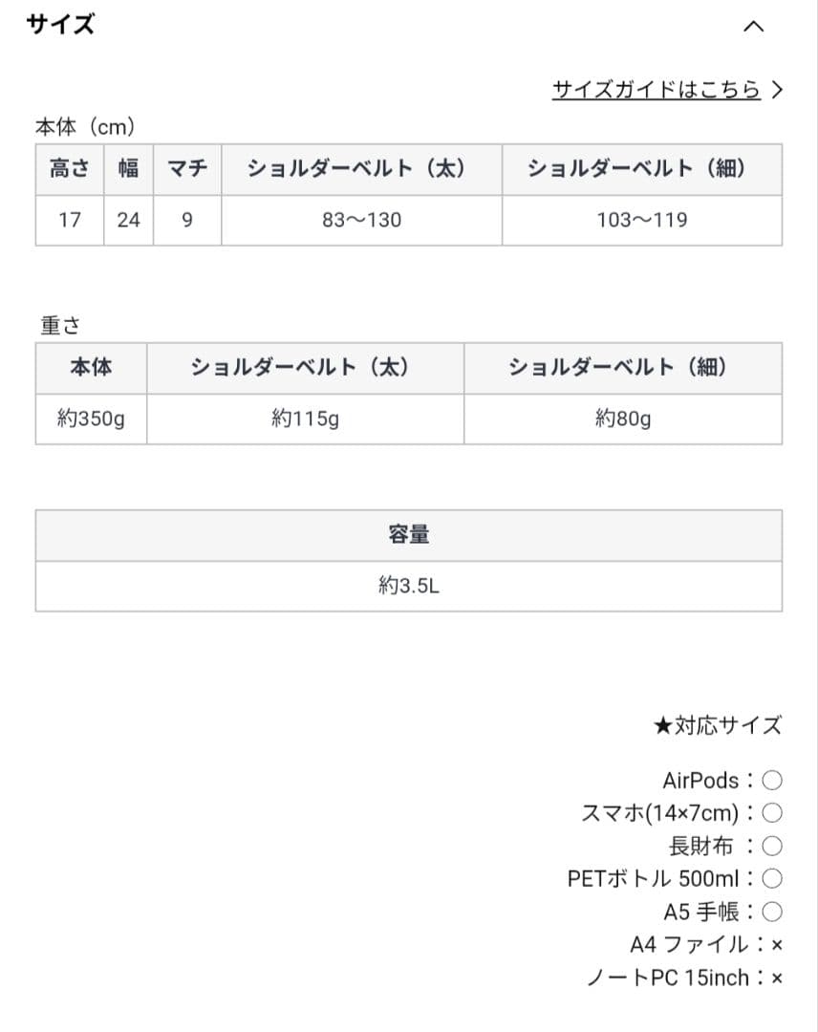Screen dimensions: 818x1032
Task: Tap the サイズ section heading
Action: click(x=61, y=25)
